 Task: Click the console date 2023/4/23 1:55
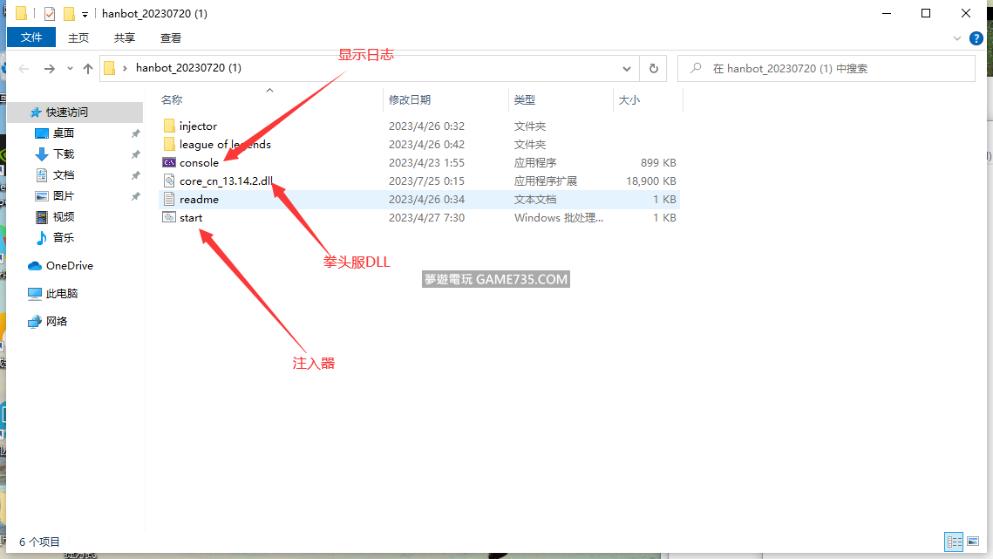(427, 162)
